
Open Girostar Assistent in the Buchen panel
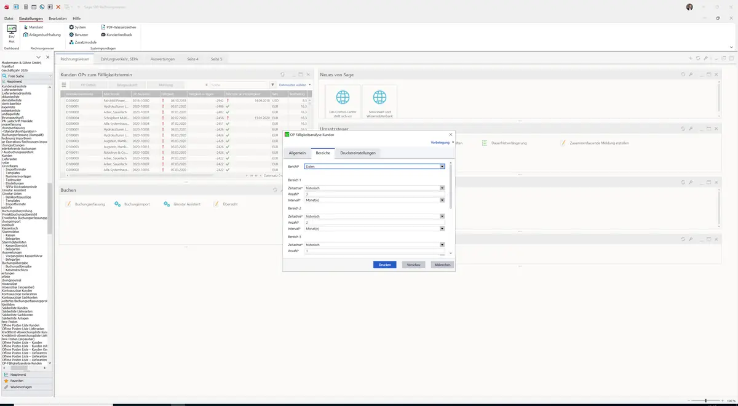coord(183,204)
